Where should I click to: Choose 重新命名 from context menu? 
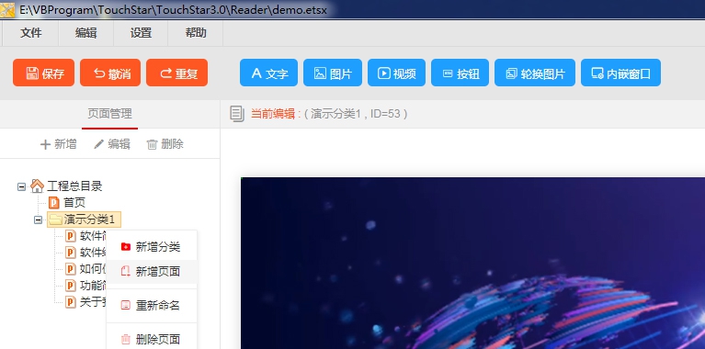coord(152,306)
